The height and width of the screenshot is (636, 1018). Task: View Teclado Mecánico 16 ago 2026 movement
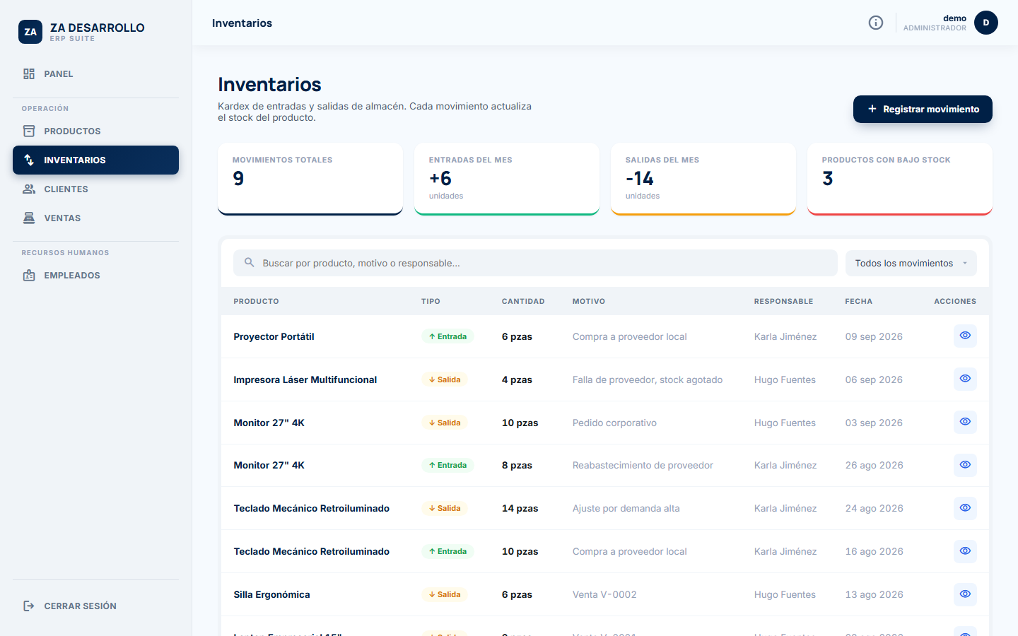(965, 551)
